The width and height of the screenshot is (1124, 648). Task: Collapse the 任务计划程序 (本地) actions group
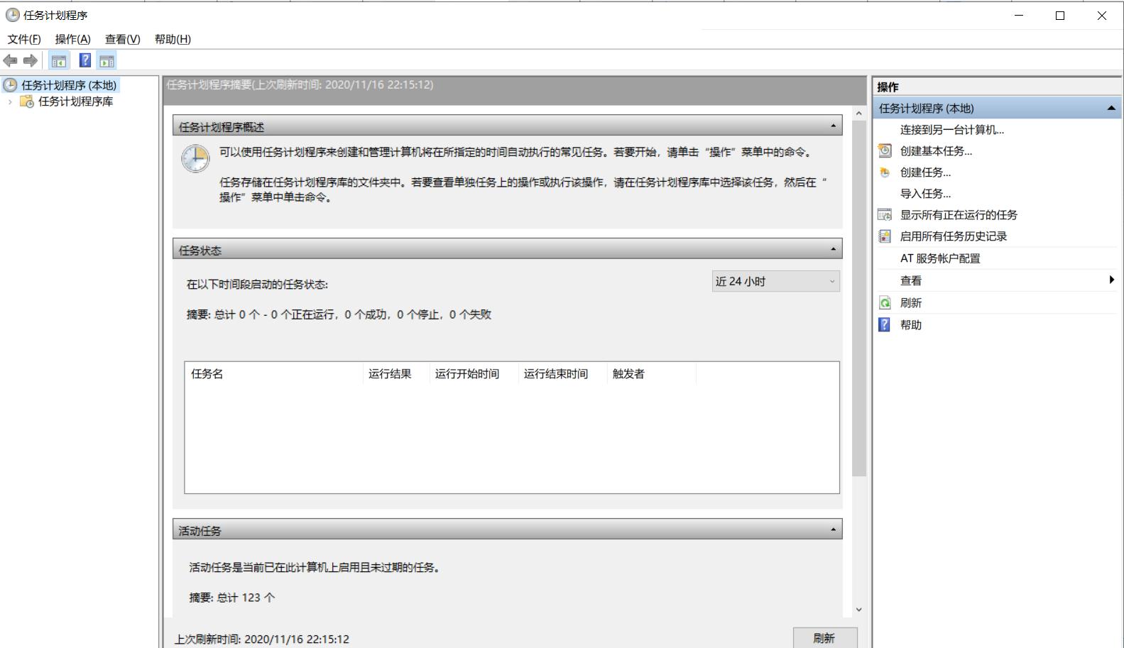[x=1111, y=108]
